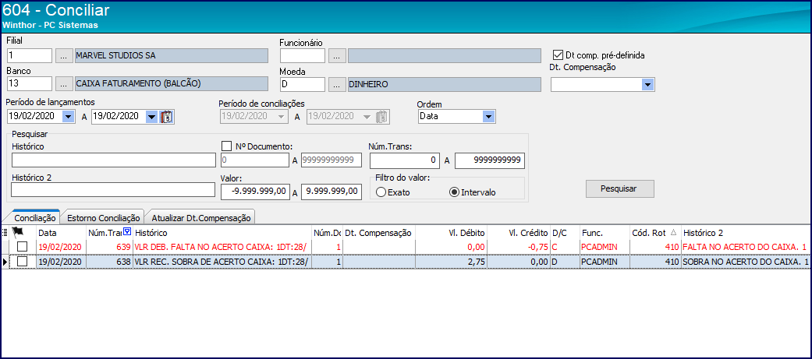
Task: Open the Moeda lookup ellipsis button
Action: click(336, 84)
